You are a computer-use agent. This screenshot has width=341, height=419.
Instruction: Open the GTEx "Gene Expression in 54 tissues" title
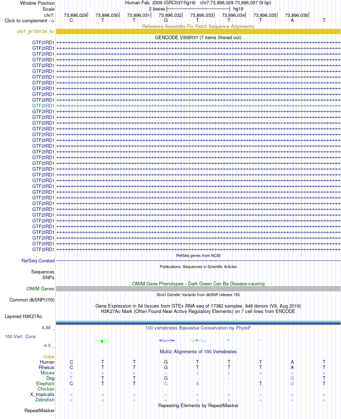(x=198, y=306)
